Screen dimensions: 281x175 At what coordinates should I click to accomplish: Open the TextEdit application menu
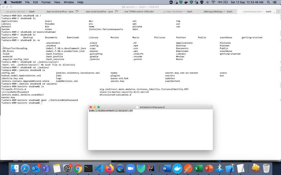[x=16, y=2]
